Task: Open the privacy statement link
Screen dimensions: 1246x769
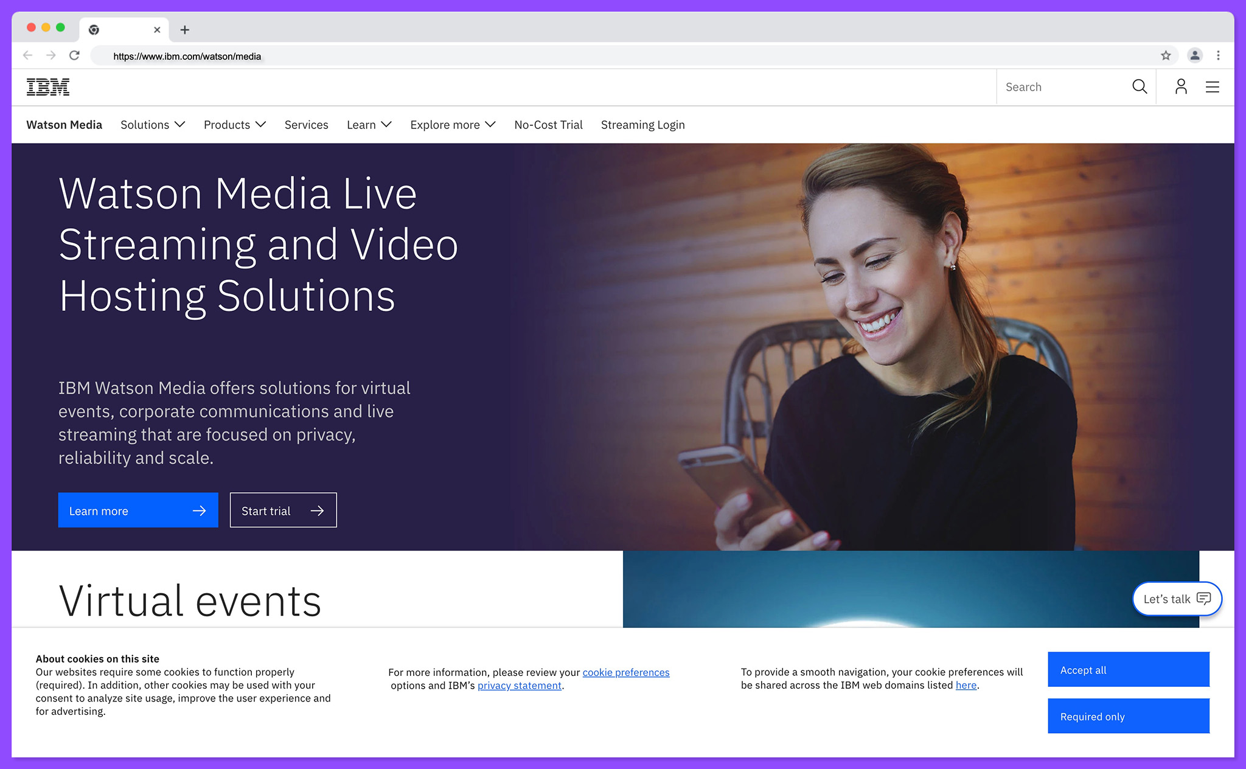Action: pos(519,685)
